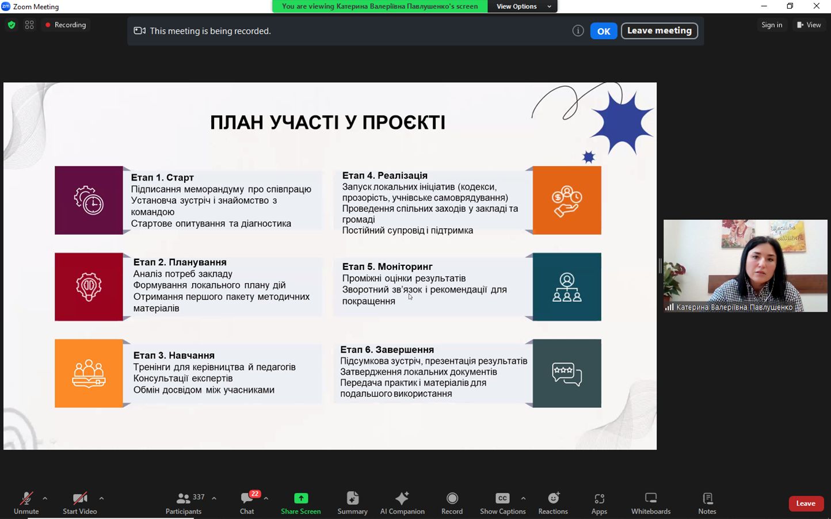Open the Chat panel
Image resolution: width=831 pixels, height=519 pixels.
(x=247, y=502)
